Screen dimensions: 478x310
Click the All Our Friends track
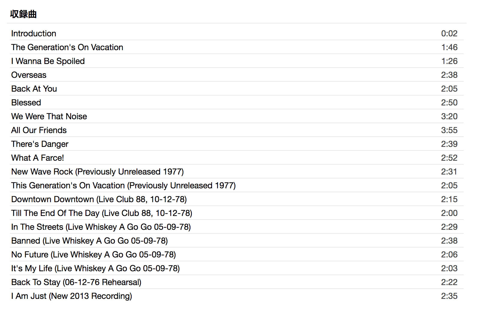click(x=39, y=130)
